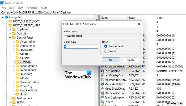Select the International key in tree
Image resolution: width=186 pixels, height=106 pixels.
click(28, 70)
